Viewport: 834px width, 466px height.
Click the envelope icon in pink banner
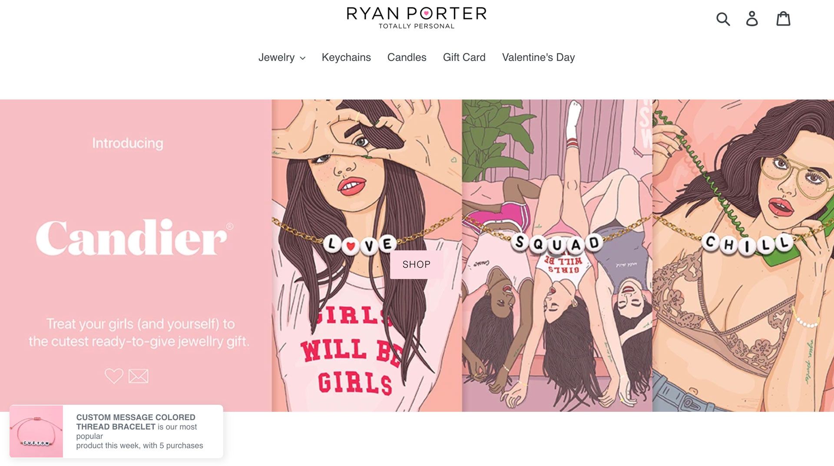click(x=139, y=376)
